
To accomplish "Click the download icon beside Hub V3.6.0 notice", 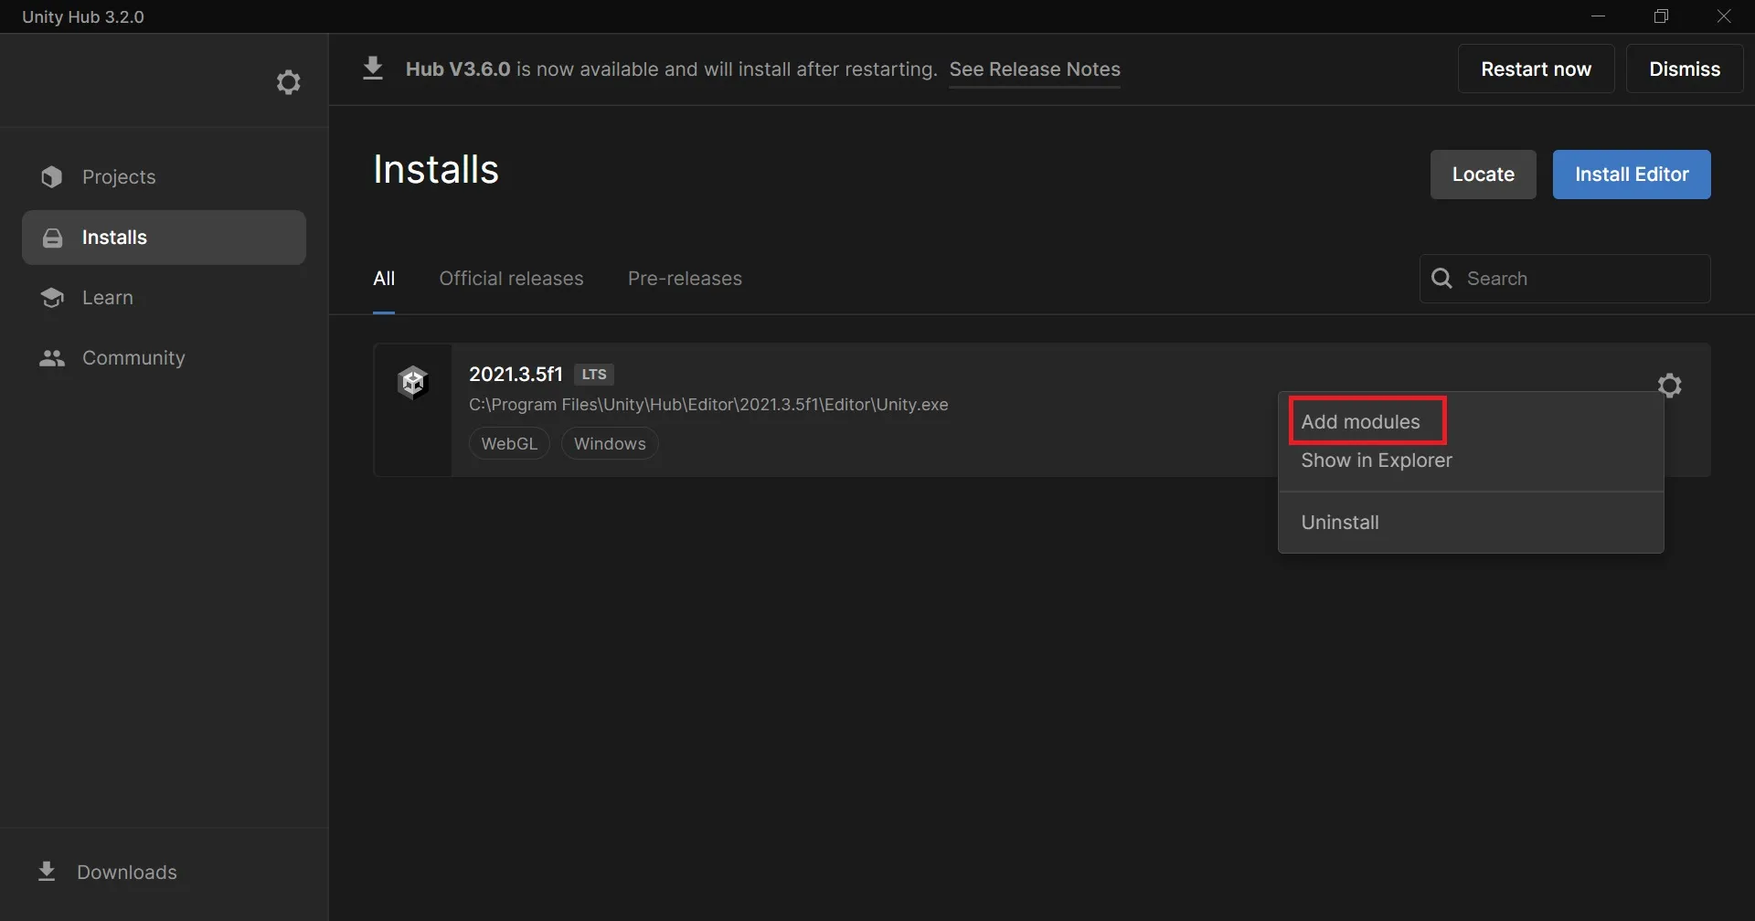I will (x=373, y=69).
